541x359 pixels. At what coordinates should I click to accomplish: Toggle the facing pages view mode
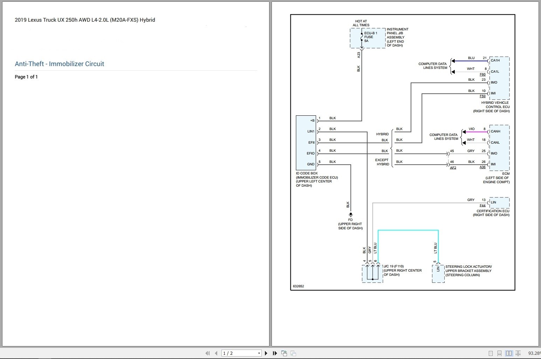[x=509, y=353]
